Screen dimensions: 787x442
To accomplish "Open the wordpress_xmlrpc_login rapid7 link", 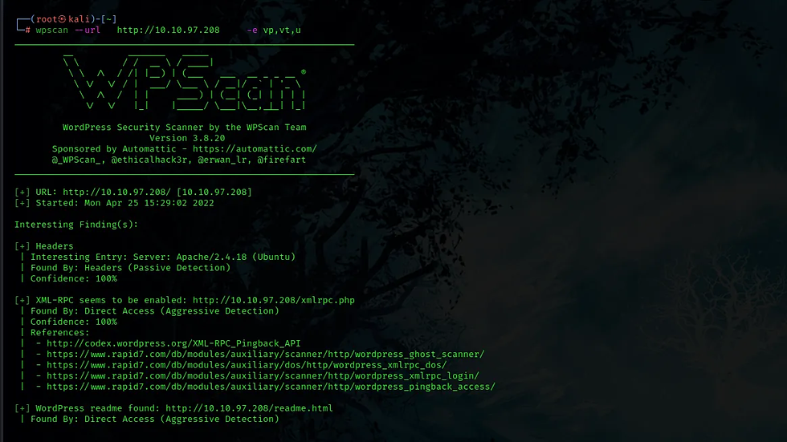I will pos(263,376).
